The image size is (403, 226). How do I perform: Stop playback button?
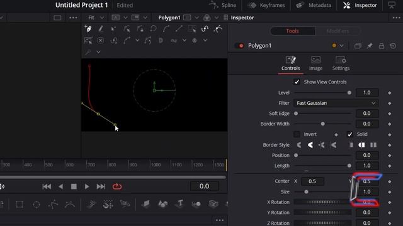tap(74, 186)
